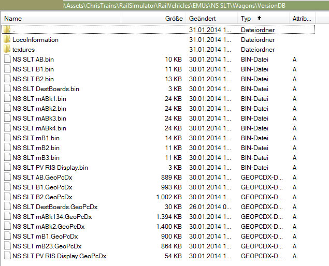The image size is (329, 266).
Task: Select the file icon of NS SLT mB3.bin
Action: [x=7, y=157]
